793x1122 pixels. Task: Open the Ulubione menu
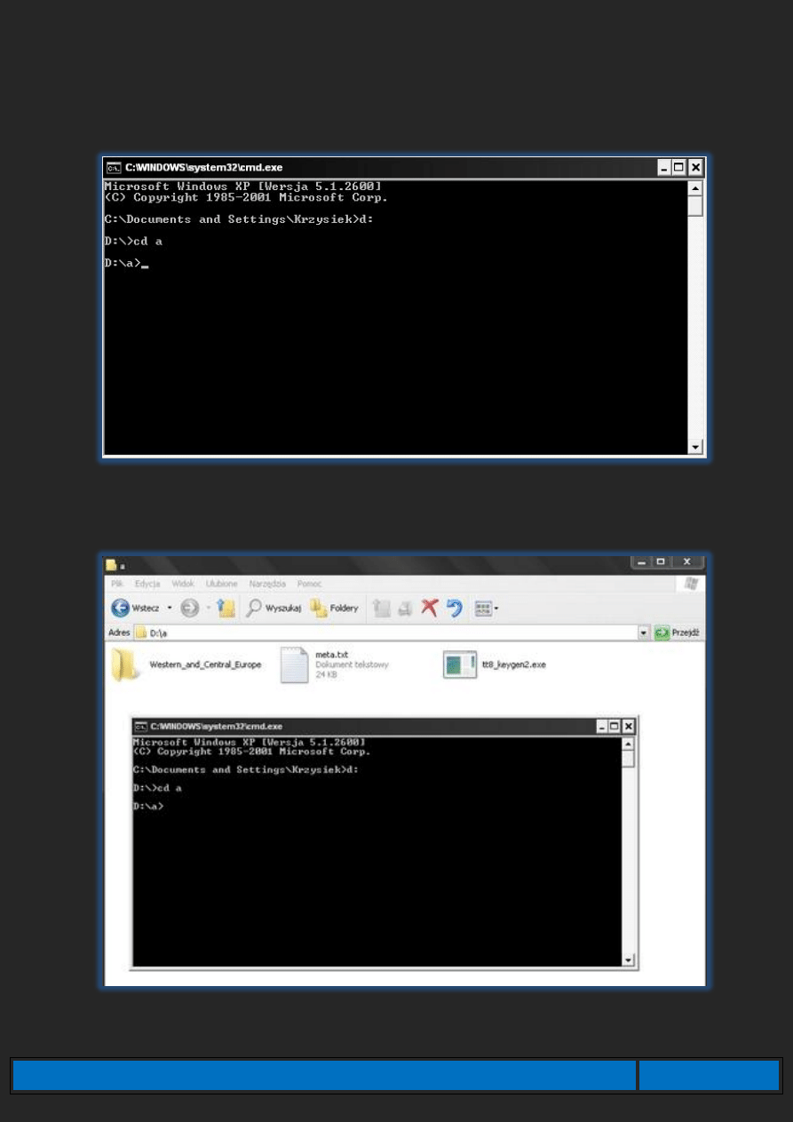click(x=221, y=584)
